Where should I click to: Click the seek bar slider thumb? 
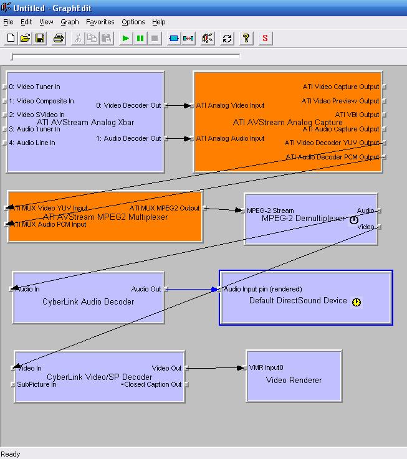coord(12,57)
